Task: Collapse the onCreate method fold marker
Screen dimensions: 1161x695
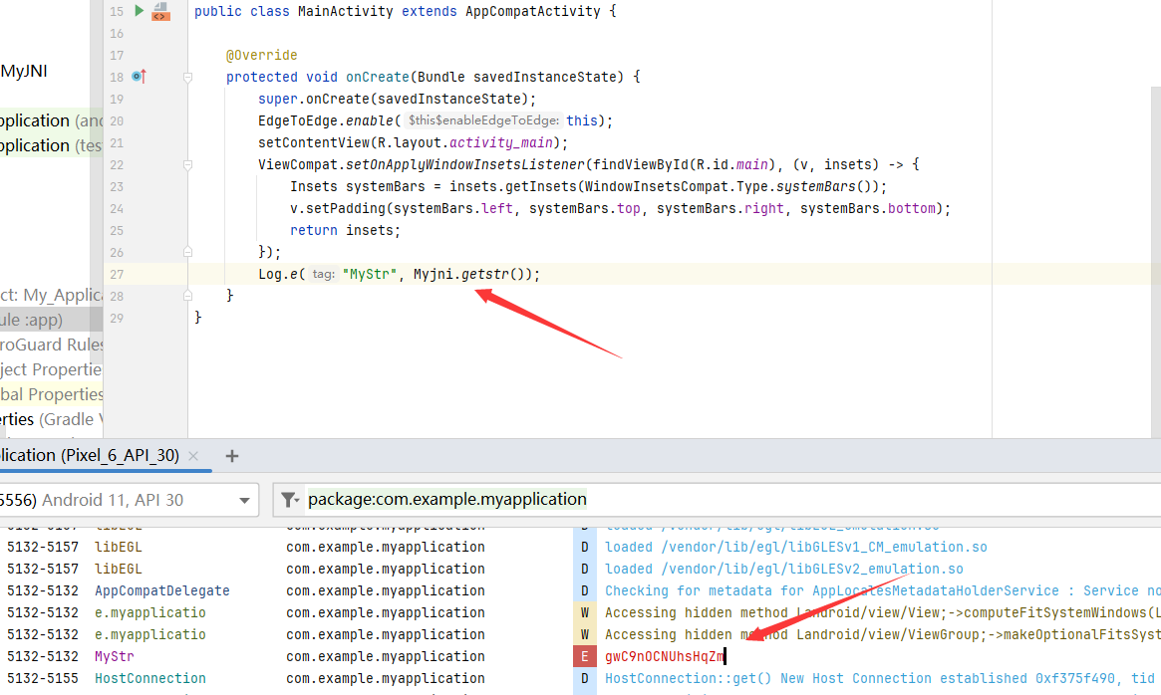Action: (x=187, y=77)
